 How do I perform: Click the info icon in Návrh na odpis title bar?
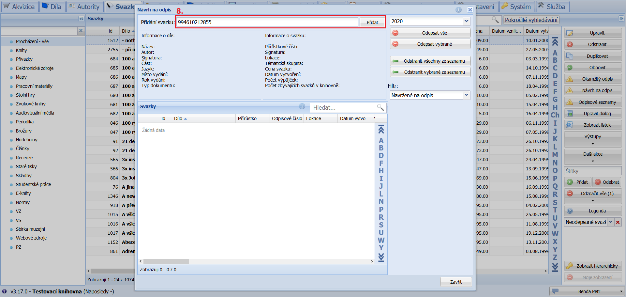pyautogui.click(x=458, y=10)
